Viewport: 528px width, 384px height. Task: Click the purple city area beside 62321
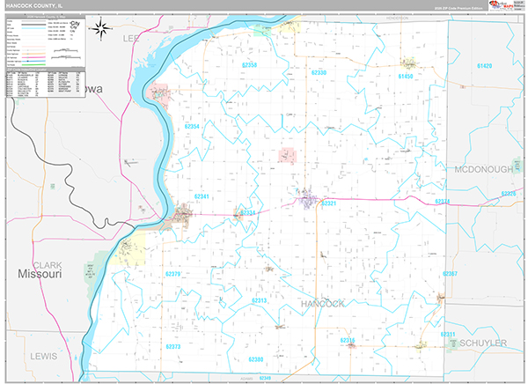click(308, 199)
